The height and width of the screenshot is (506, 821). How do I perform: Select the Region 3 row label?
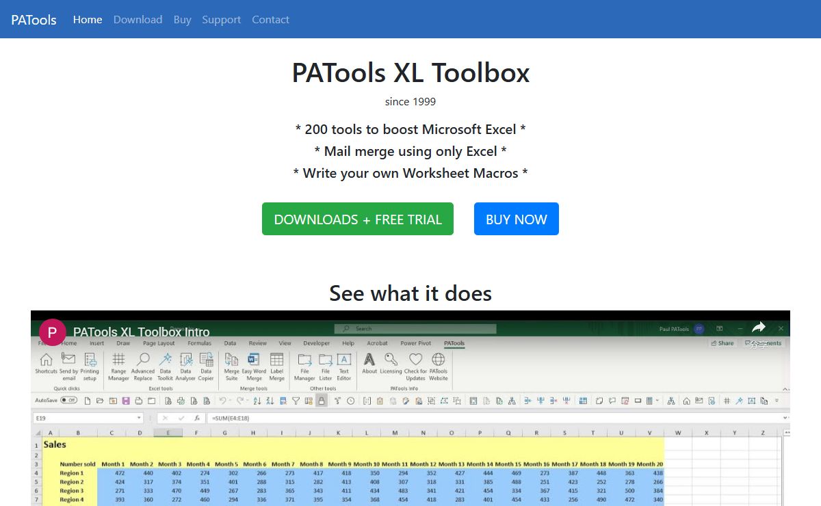coord(71,491)
